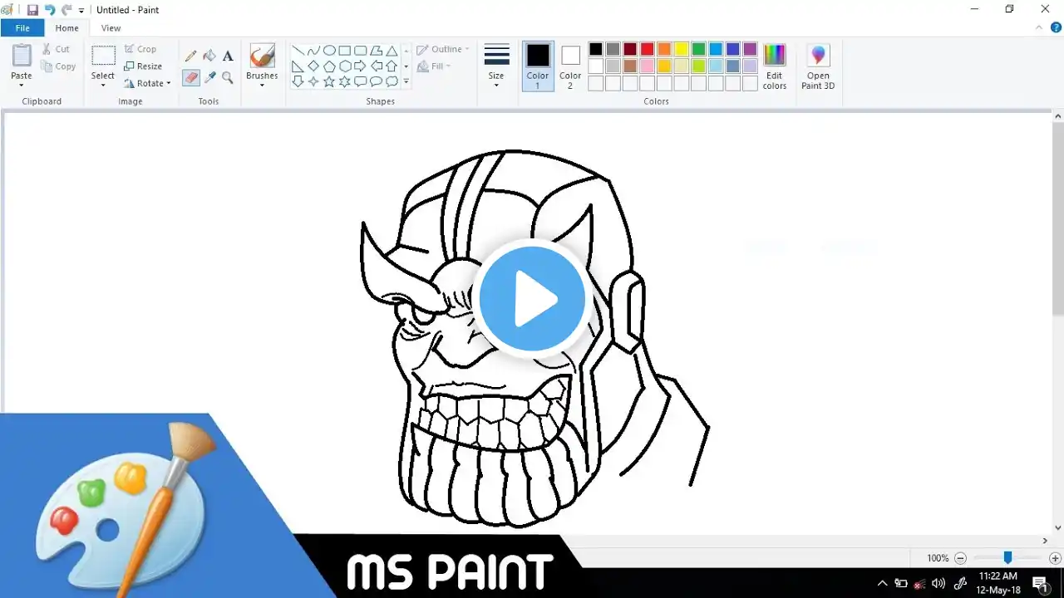Choose the Pentagon shape
Image resolution: width=1064 pixels, height=598 pixels.
(x=329, y=66)
